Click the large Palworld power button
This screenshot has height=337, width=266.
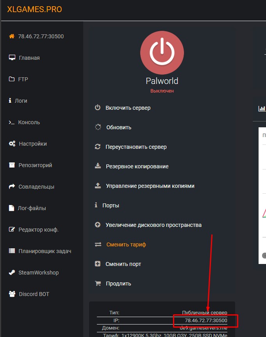(x=162, y=53)
